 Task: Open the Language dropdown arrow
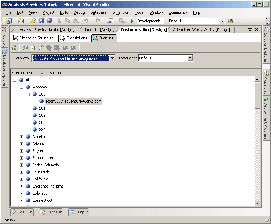(190, 58)
